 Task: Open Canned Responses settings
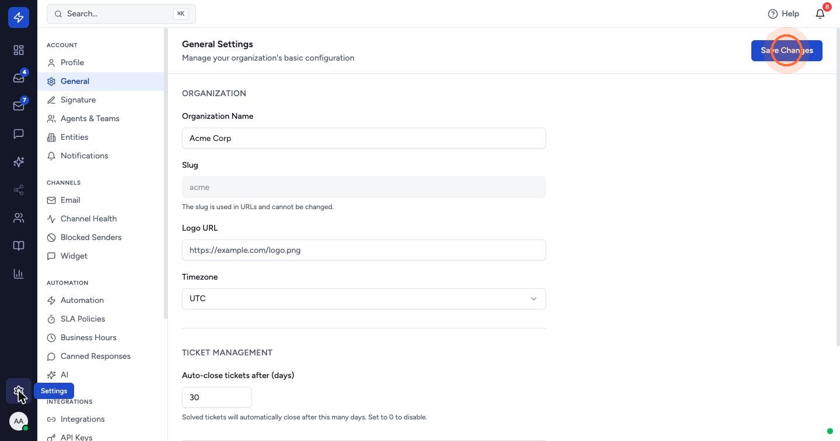tap(100, 356)
